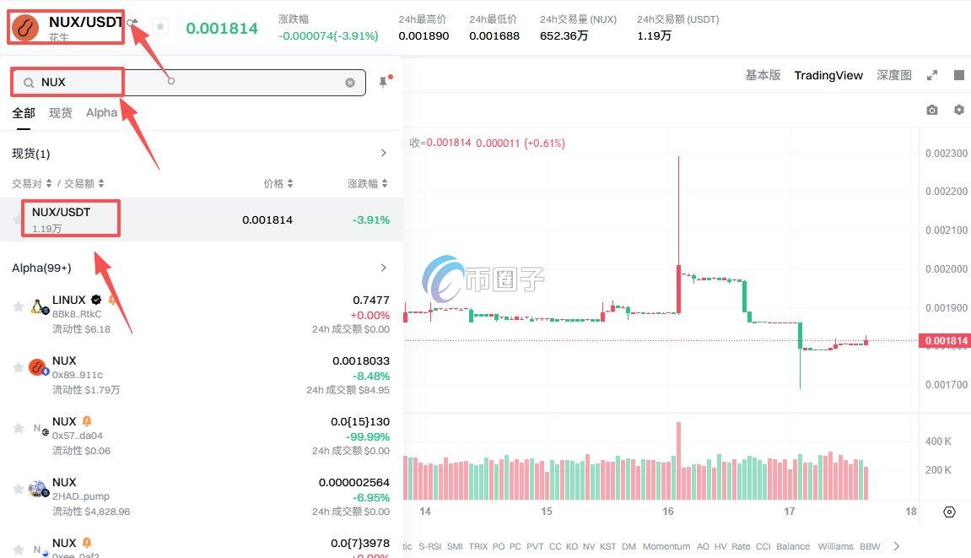
Task: Click the NUX peanut logo in header
Action: click(x=25, y=28)
